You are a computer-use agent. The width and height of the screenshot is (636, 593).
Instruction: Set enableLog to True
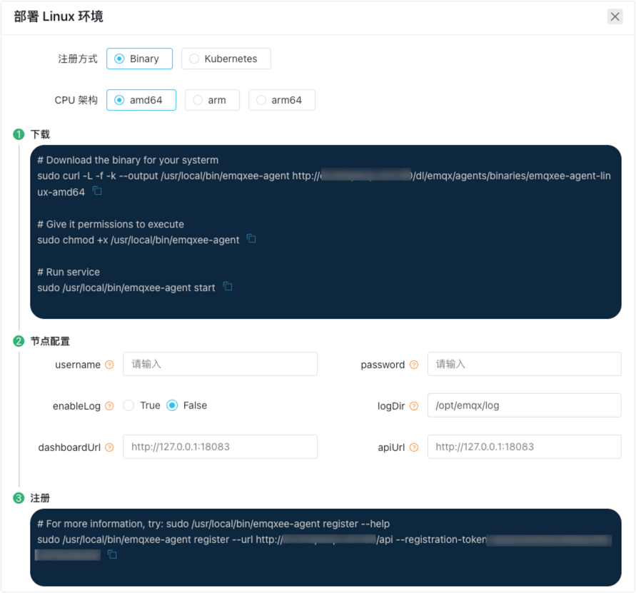[129, 405]
